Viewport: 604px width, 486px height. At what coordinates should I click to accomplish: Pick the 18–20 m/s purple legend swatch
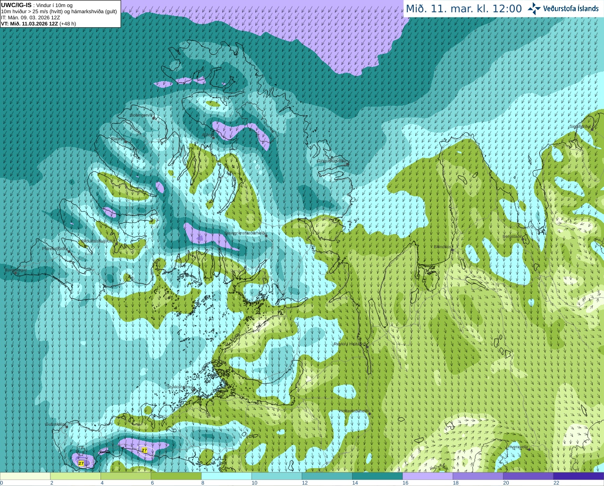478,476
